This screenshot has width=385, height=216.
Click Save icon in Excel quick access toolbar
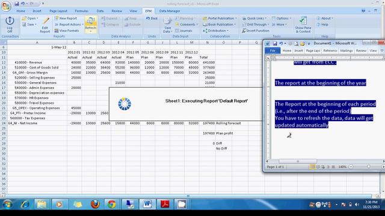coord(16,4)
